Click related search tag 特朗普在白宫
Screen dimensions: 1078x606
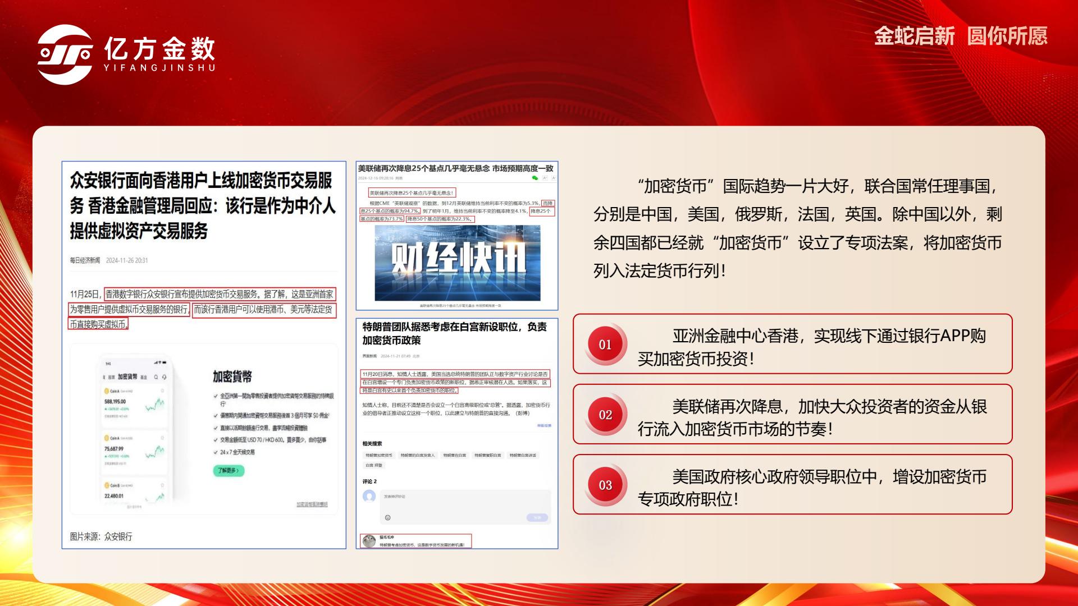point(454,455)
